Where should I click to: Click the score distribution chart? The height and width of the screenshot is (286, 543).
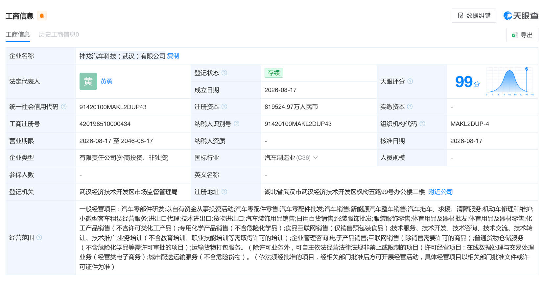(510, 81)
